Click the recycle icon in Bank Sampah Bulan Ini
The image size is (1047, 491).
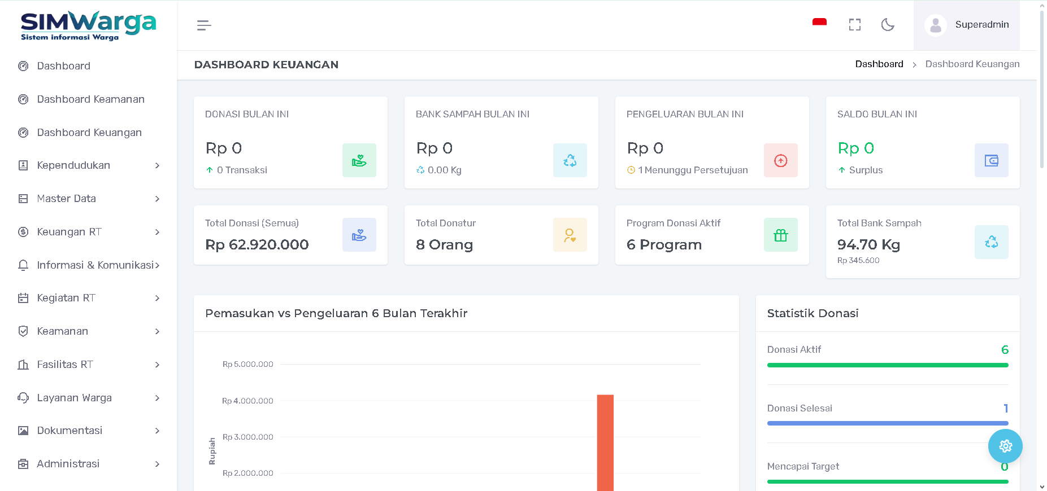570,160
